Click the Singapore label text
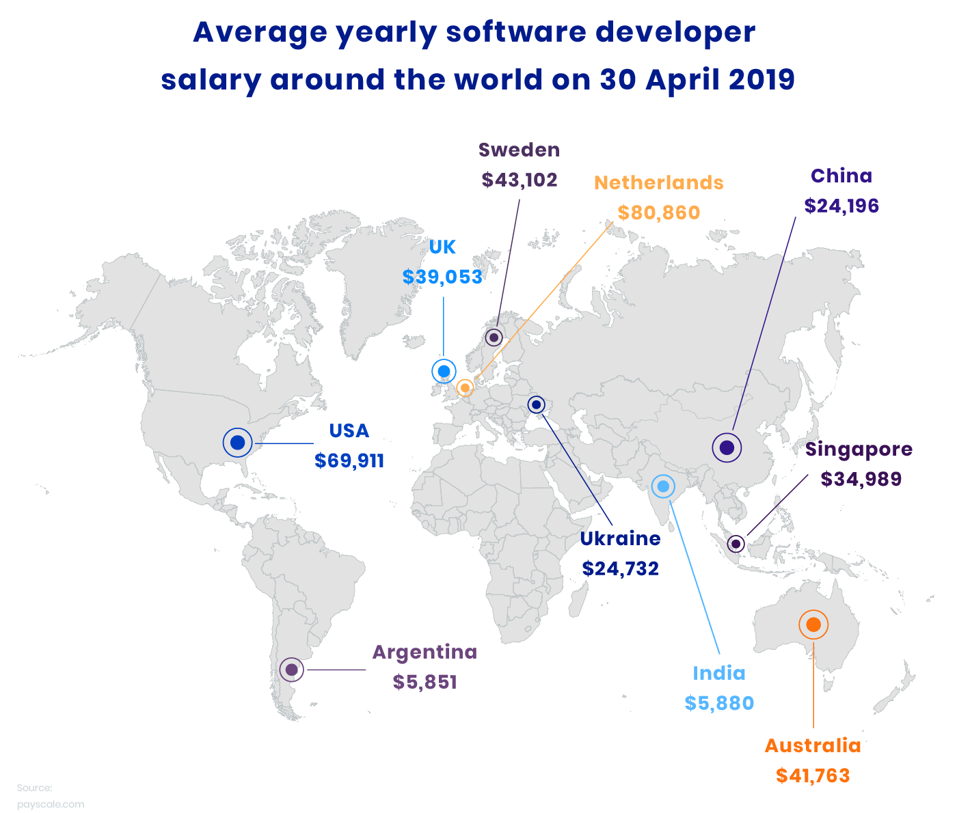Viewport: 957px width, 813px height. point(860,450)
